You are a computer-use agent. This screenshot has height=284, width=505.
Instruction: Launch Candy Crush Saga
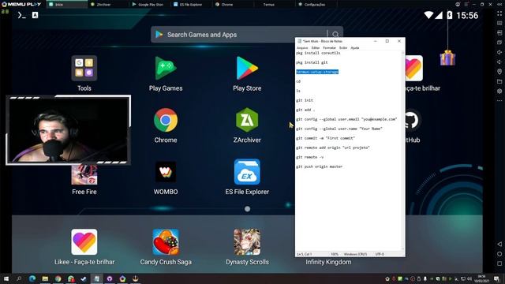pos(166,242)
